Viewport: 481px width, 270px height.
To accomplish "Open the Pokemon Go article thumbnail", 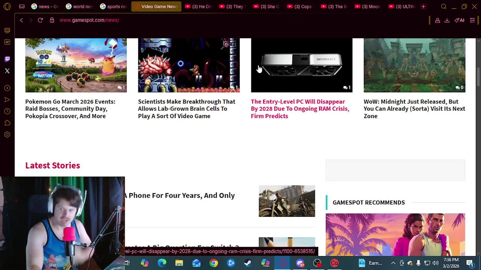I will [76, 65].
